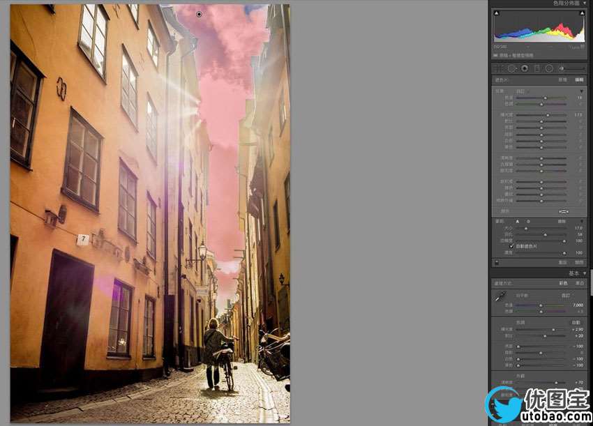Collapse the Basic (基本) panel triangle

point(585,273)
